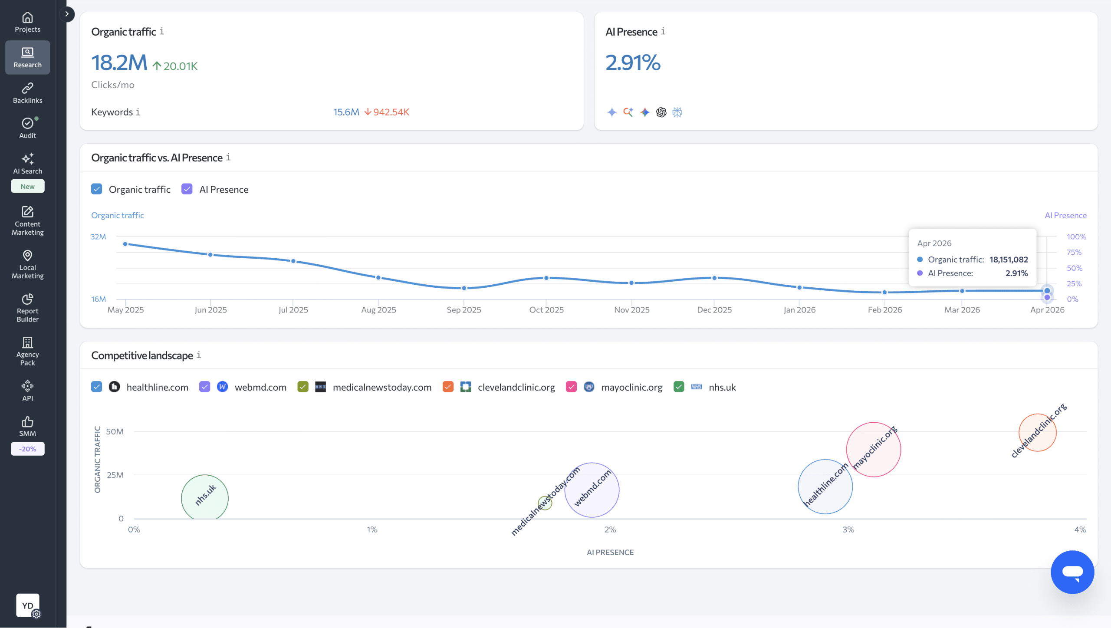Open the Report Builder

pyautogui.click(x=27, y=308)
